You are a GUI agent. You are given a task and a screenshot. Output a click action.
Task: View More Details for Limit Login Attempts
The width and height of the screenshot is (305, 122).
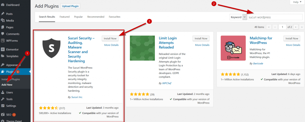(202, 45)
